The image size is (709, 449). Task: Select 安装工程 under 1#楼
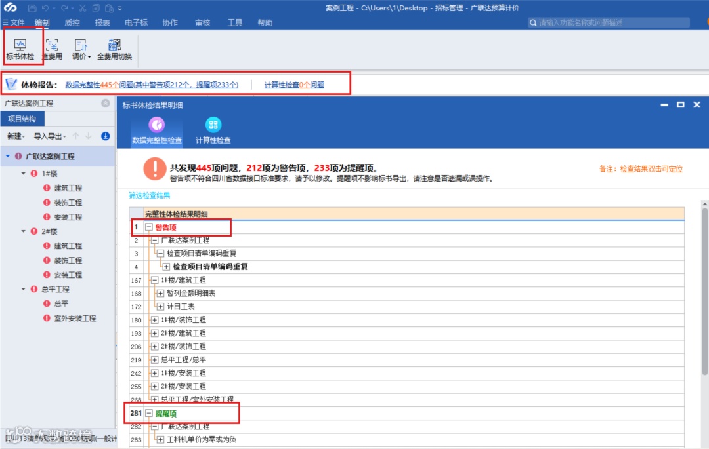68,216
